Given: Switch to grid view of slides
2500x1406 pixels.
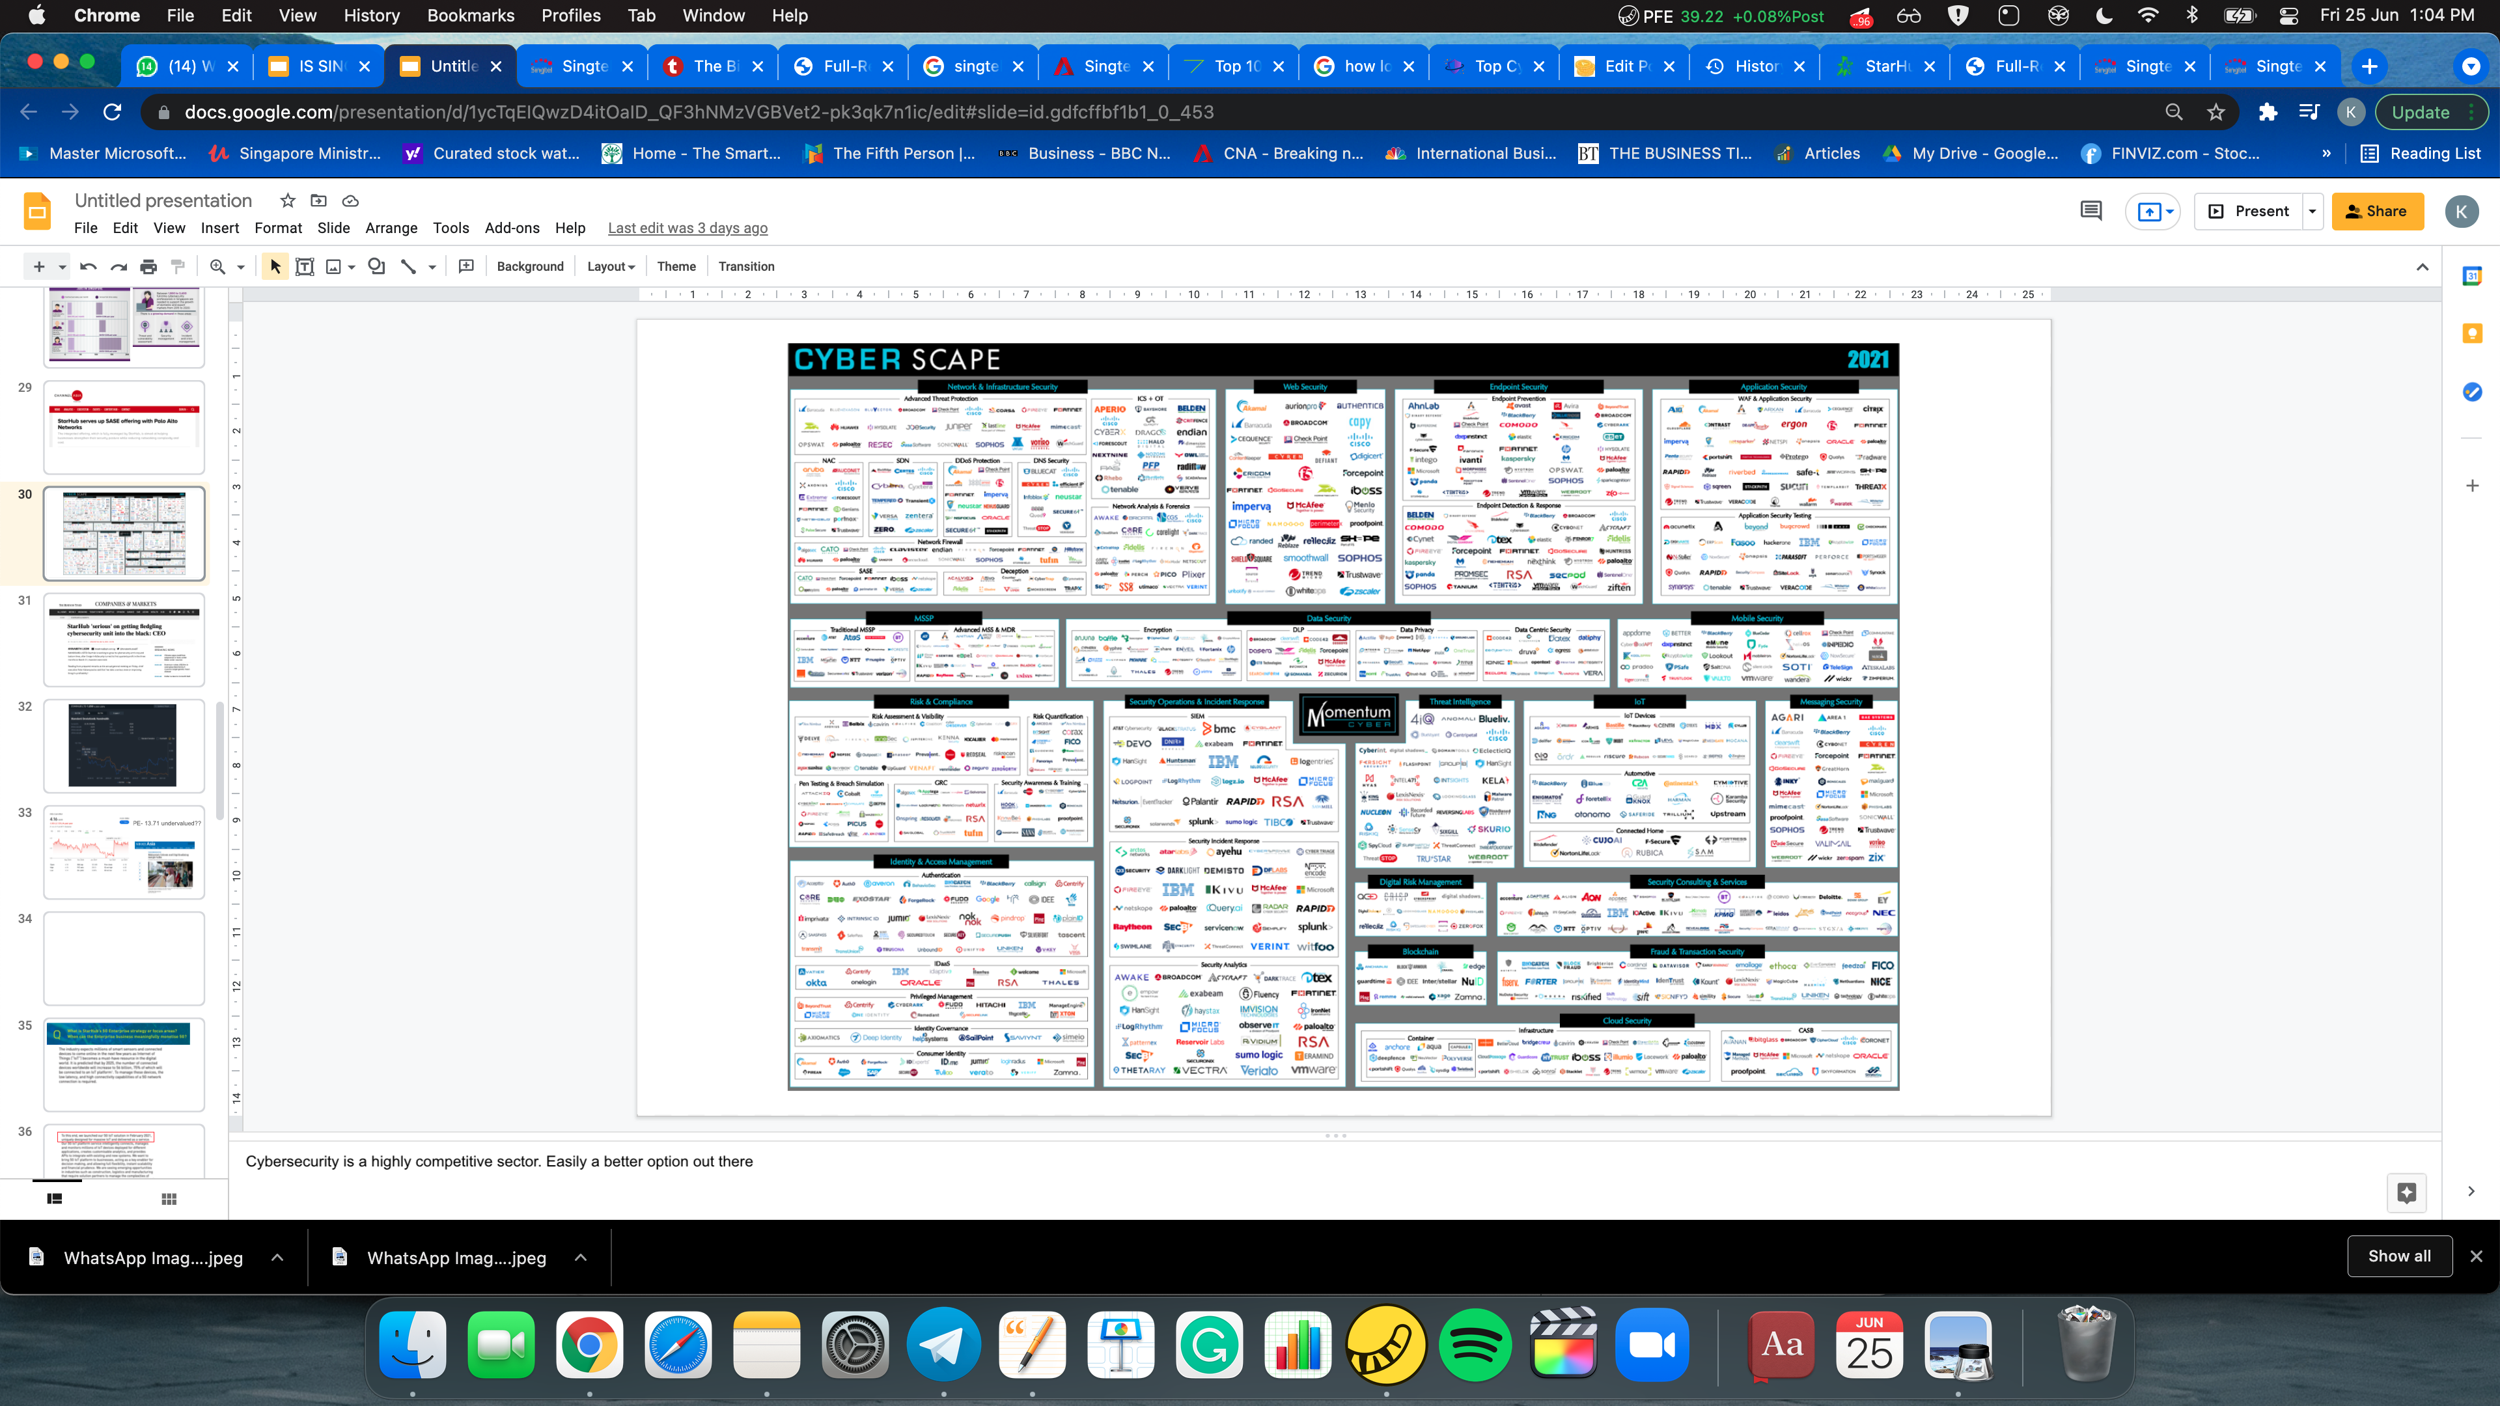Looking at the screenshot, I should (x=169, y=1199).
